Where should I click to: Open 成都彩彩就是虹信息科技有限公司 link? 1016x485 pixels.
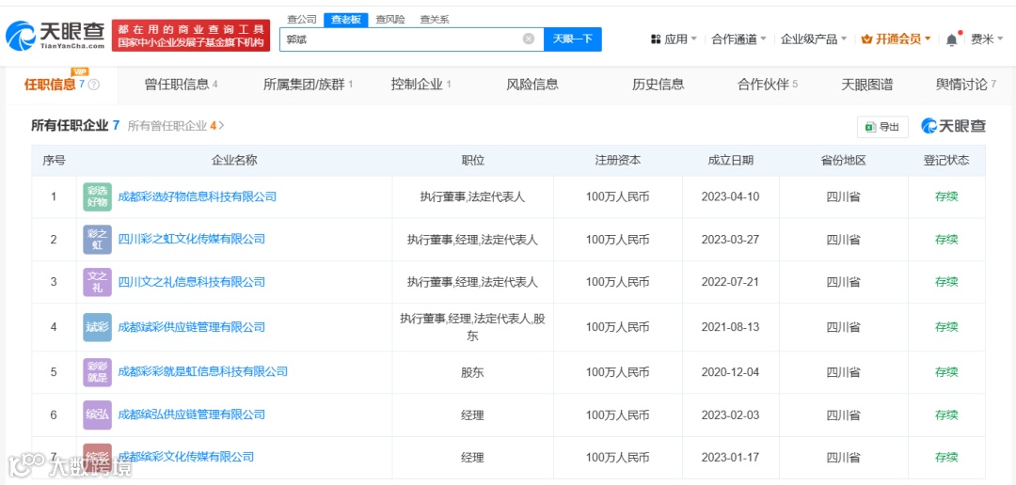(203, 372)
